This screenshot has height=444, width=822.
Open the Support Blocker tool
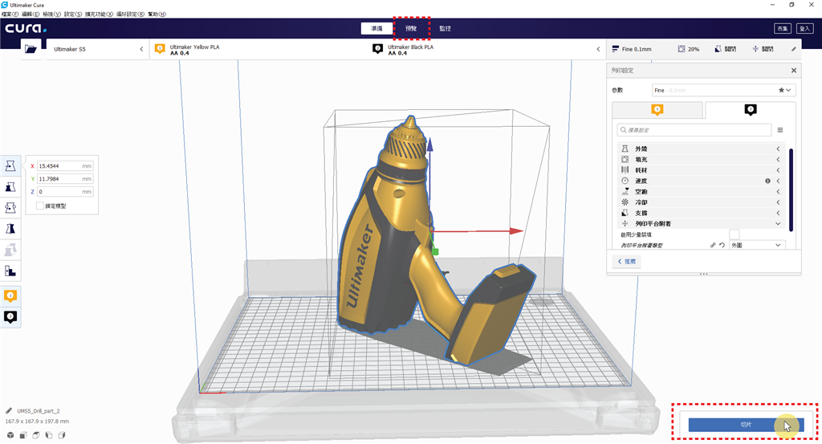coord(11,271)
